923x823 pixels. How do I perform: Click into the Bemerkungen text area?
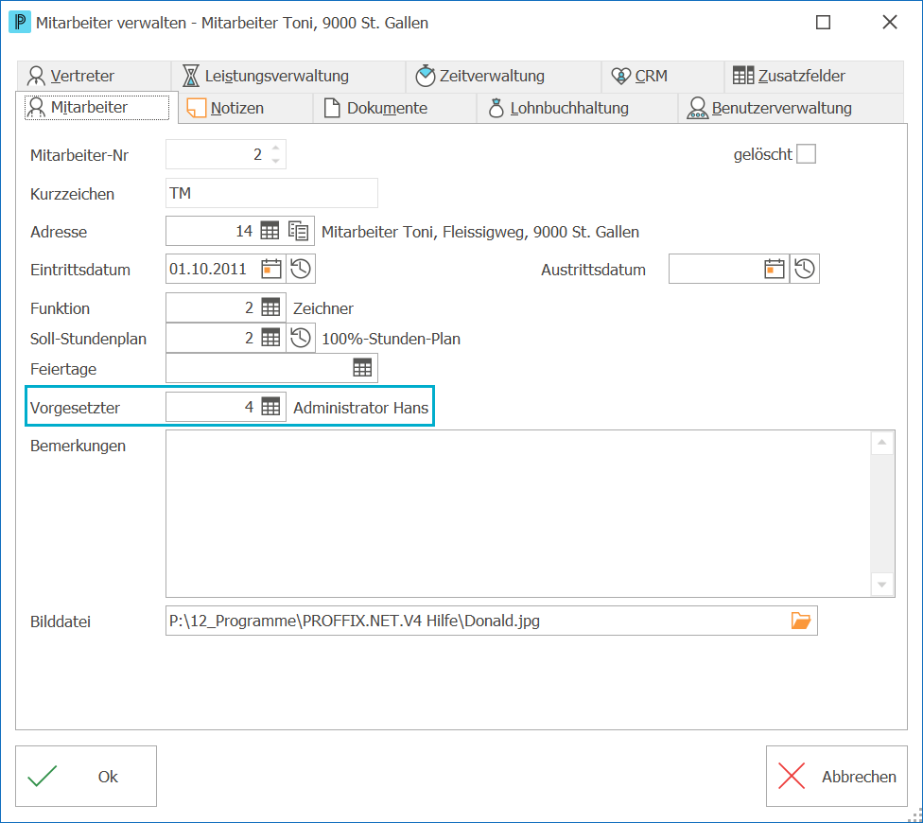(x=518, y=514)
